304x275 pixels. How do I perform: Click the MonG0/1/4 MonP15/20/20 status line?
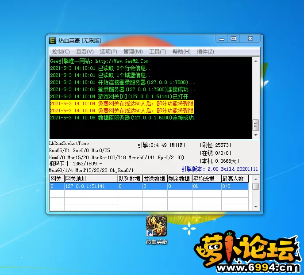(91, 170)
